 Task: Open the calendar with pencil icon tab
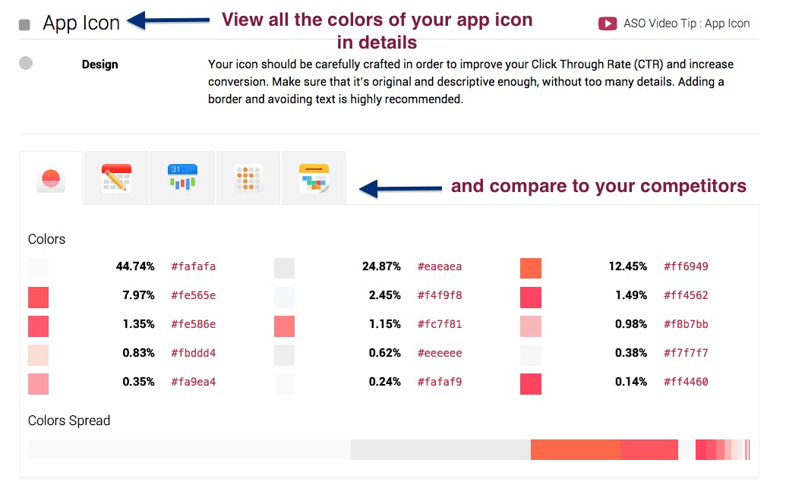(116, 178)
